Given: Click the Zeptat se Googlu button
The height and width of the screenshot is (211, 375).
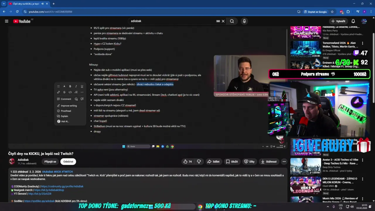Looking at the screenshot, I should click(x=315, y=12).
